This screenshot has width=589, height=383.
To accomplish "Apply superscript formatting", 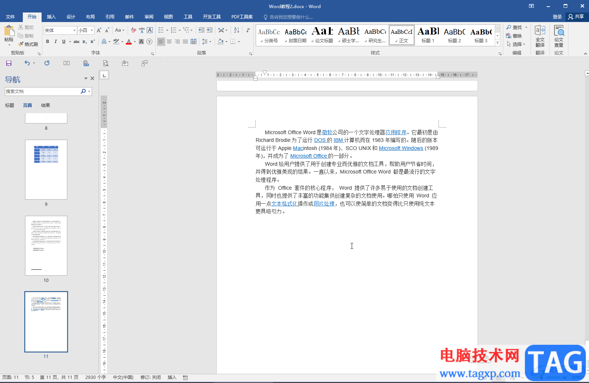I will pyautogui.click(x=93, y=42).
